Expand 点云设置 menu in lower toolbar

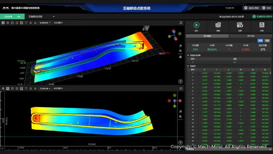point(58,89)
